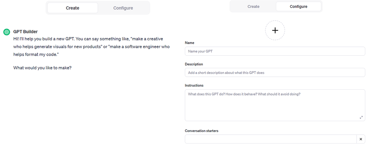Screen dimensions: 367x146
Task: Open the Configure tab above GPT Builder chat
Action: (123, 8)
